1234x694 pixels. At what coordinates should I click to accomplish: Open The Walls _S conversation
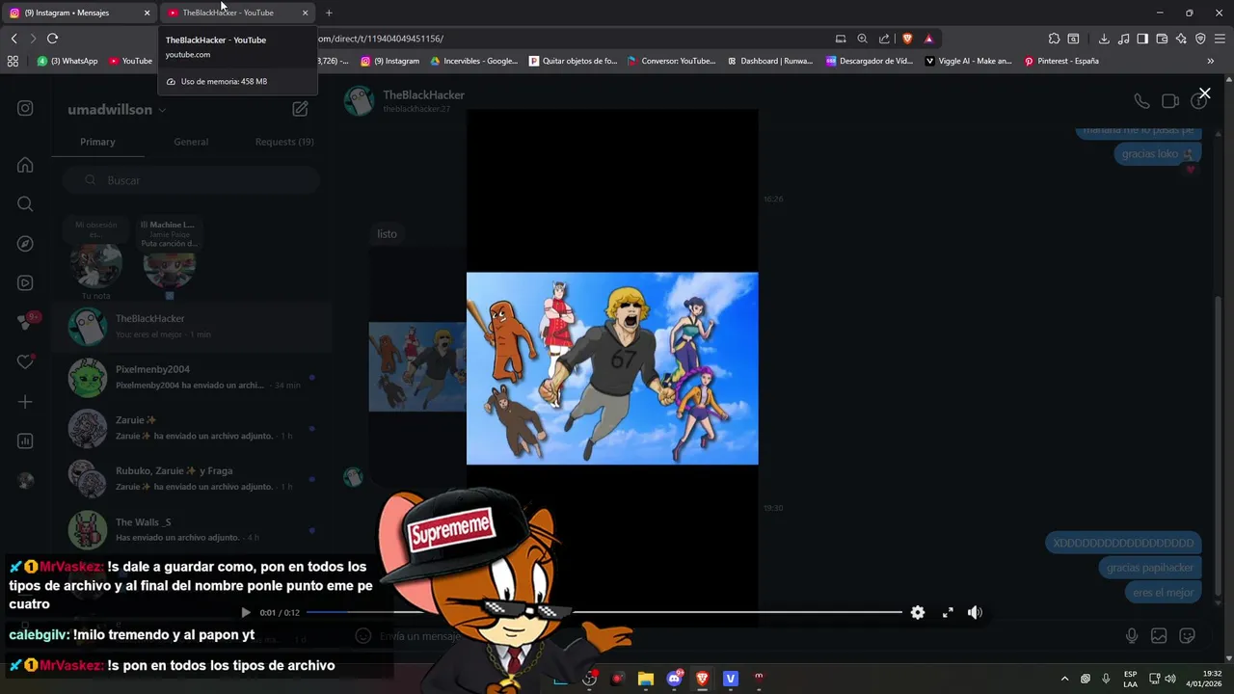(x=191, y=530)
